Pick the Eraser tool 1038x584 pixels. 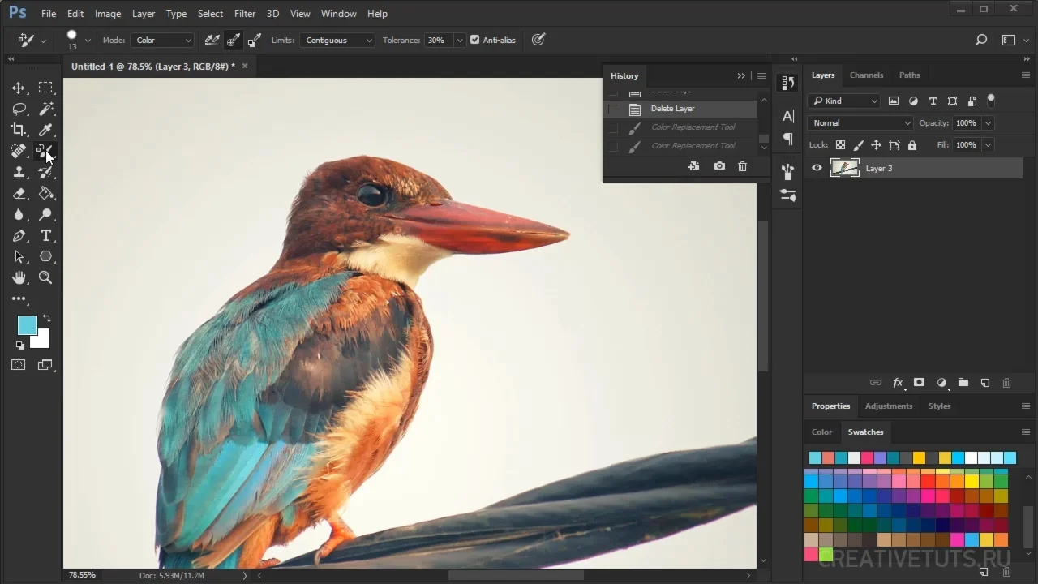click(19, 193)
